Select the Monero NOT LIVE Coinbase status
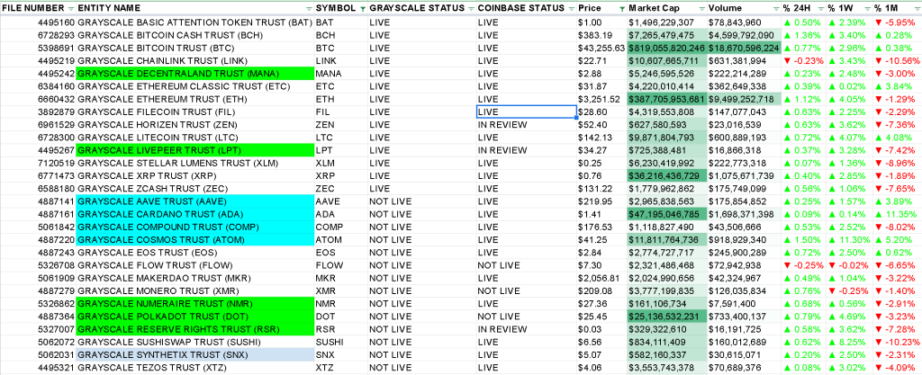 (526, 290)
